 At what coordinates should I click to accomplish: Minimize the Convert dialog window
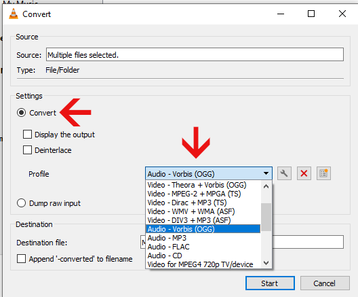pos(281,14)
